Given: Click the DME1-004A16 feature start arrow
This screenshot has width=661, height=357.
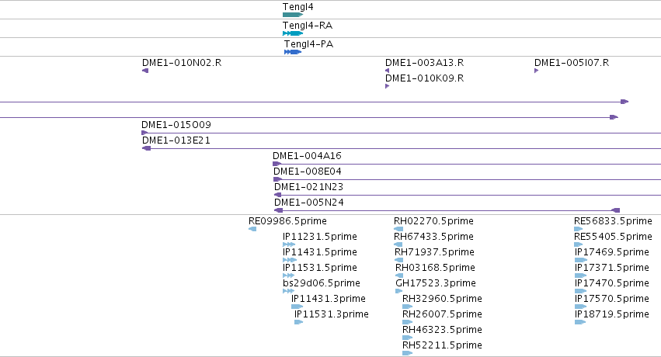Looking at the screenshot, I should [277, 164].
